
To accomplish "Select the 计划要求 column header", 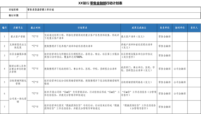I will coord(82,28).
